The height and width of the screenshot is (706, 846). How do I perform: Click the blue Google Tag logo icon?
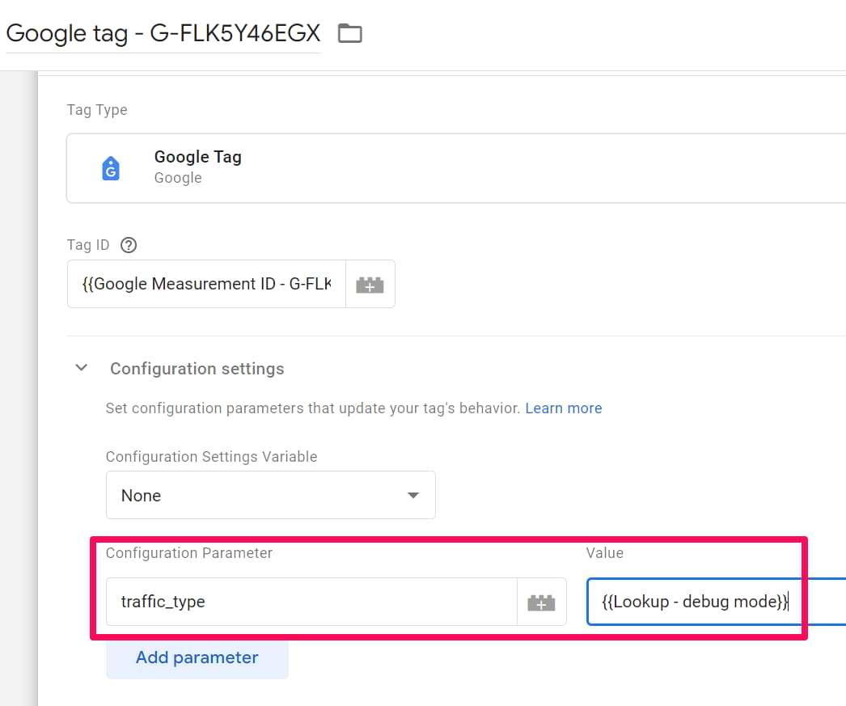pyautogui.click(x=111, y=168)
